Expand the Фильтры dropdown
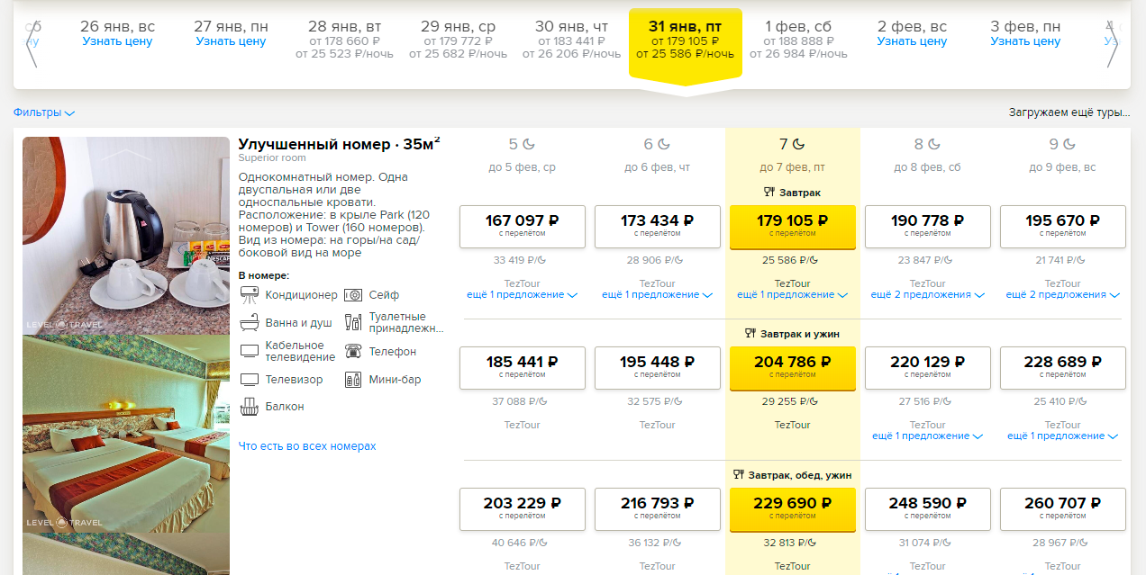The image size is (1146, 575). click(x=43, y=112)
